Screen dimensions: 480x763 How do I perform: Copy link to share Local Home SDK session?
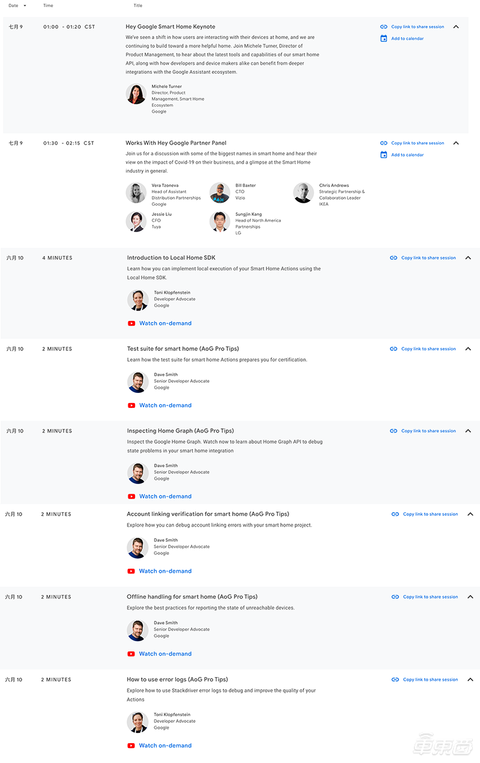[x=428, y=258]
